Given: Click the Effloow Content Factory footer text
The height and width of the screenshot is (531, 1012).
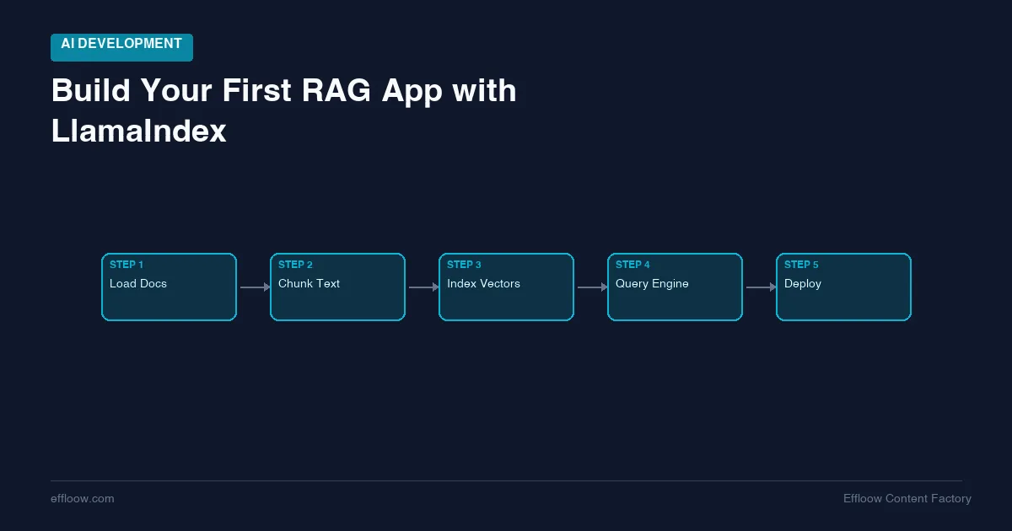Looking at the screenshot, I should [907, 499].
